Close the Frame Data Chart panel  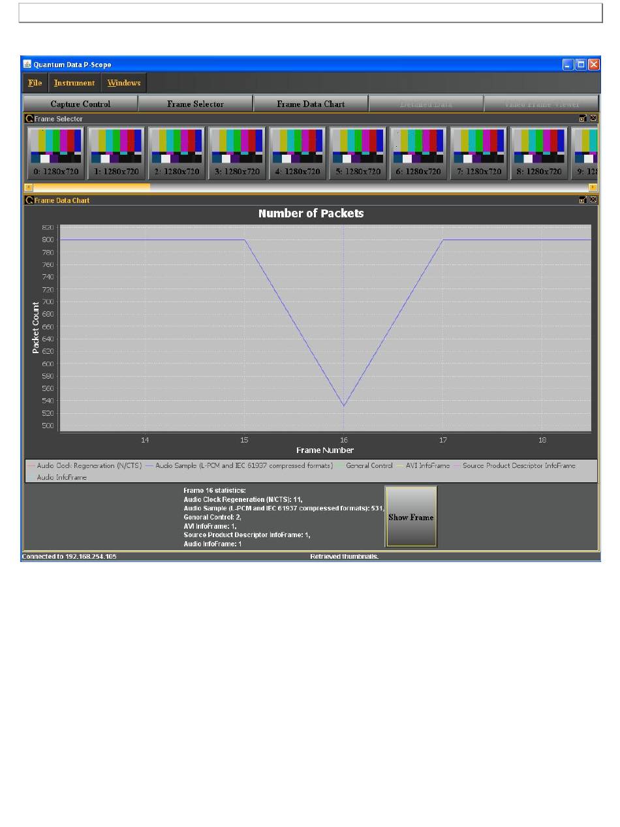coord(593,200)
